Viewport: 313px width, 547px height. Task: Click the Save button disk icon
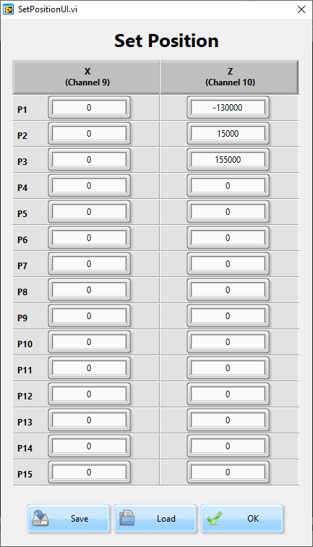(40, 518)
